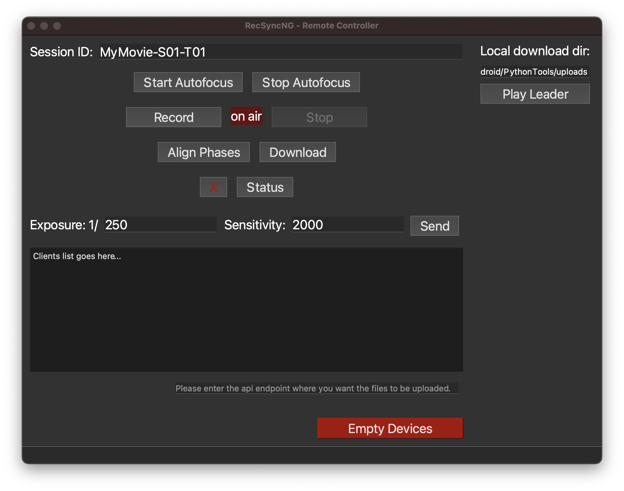The image size is (624, 491).
Task: Edit the local download directory field
Action: pos(535,71)
